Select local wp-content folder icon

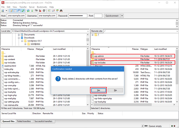3,59
